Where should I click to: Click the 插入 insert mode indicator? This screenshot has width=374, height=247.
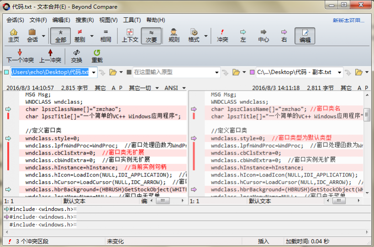point(263,242)
